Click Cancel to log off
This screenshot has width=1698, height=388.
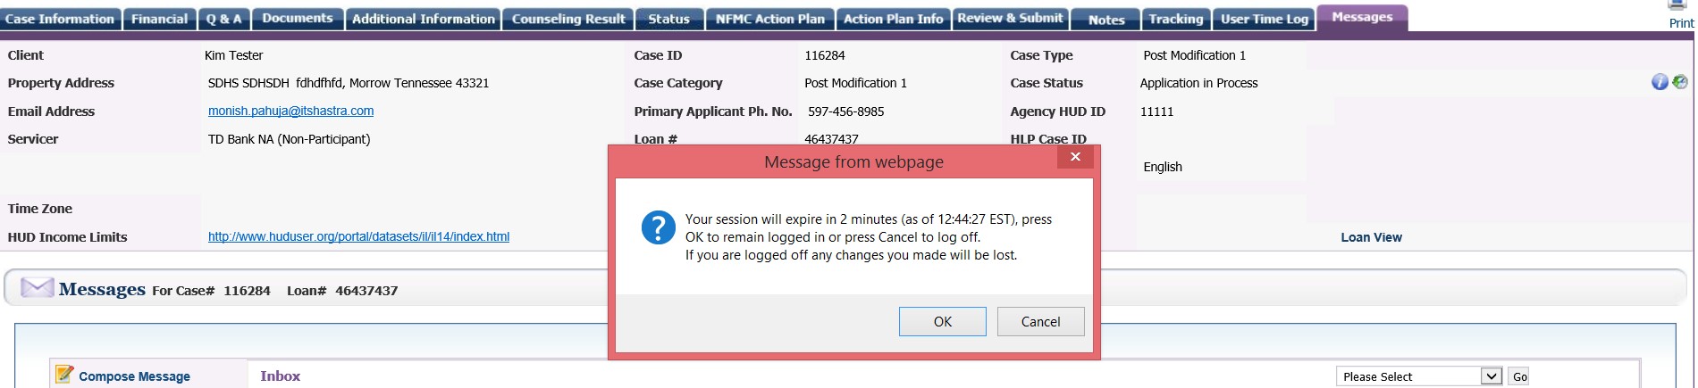(x=1040, y=321)
